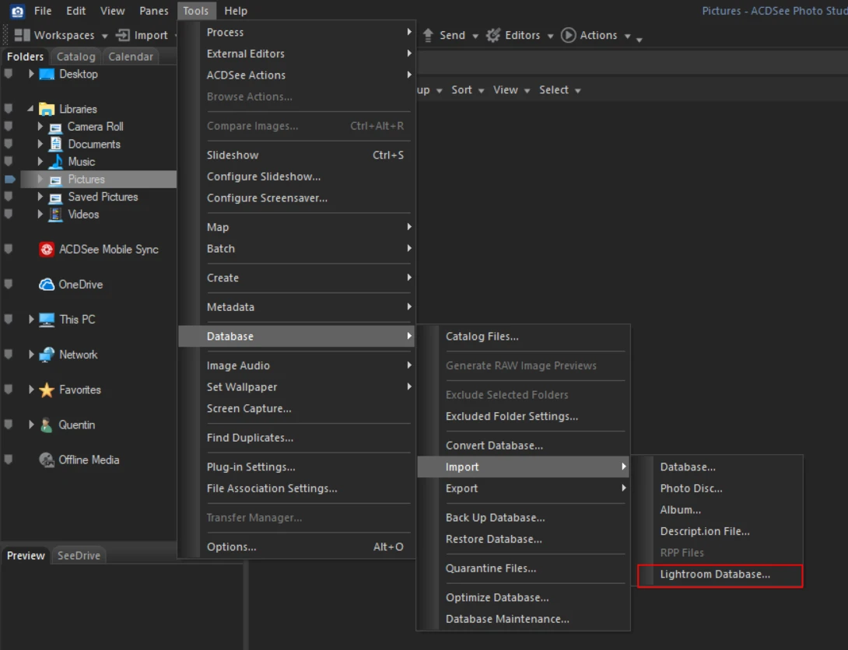Screen dimensions: 848x650
Task: Click the Actions play circle icon
Action: [x=568, y=35]
